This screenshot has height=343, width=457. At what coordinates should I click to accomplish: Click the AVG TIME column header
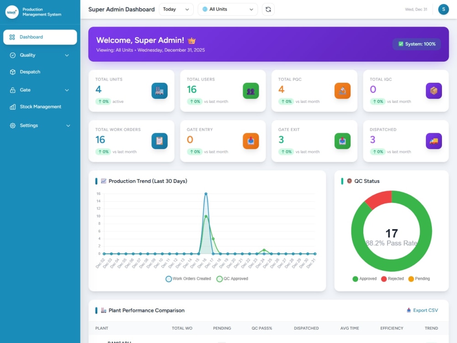[x=350, y=328]
